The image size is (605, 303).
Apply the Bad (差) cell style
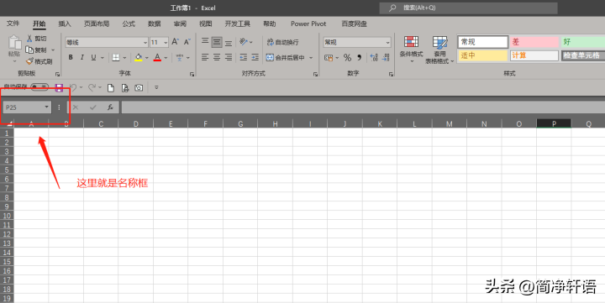[534, 42]
